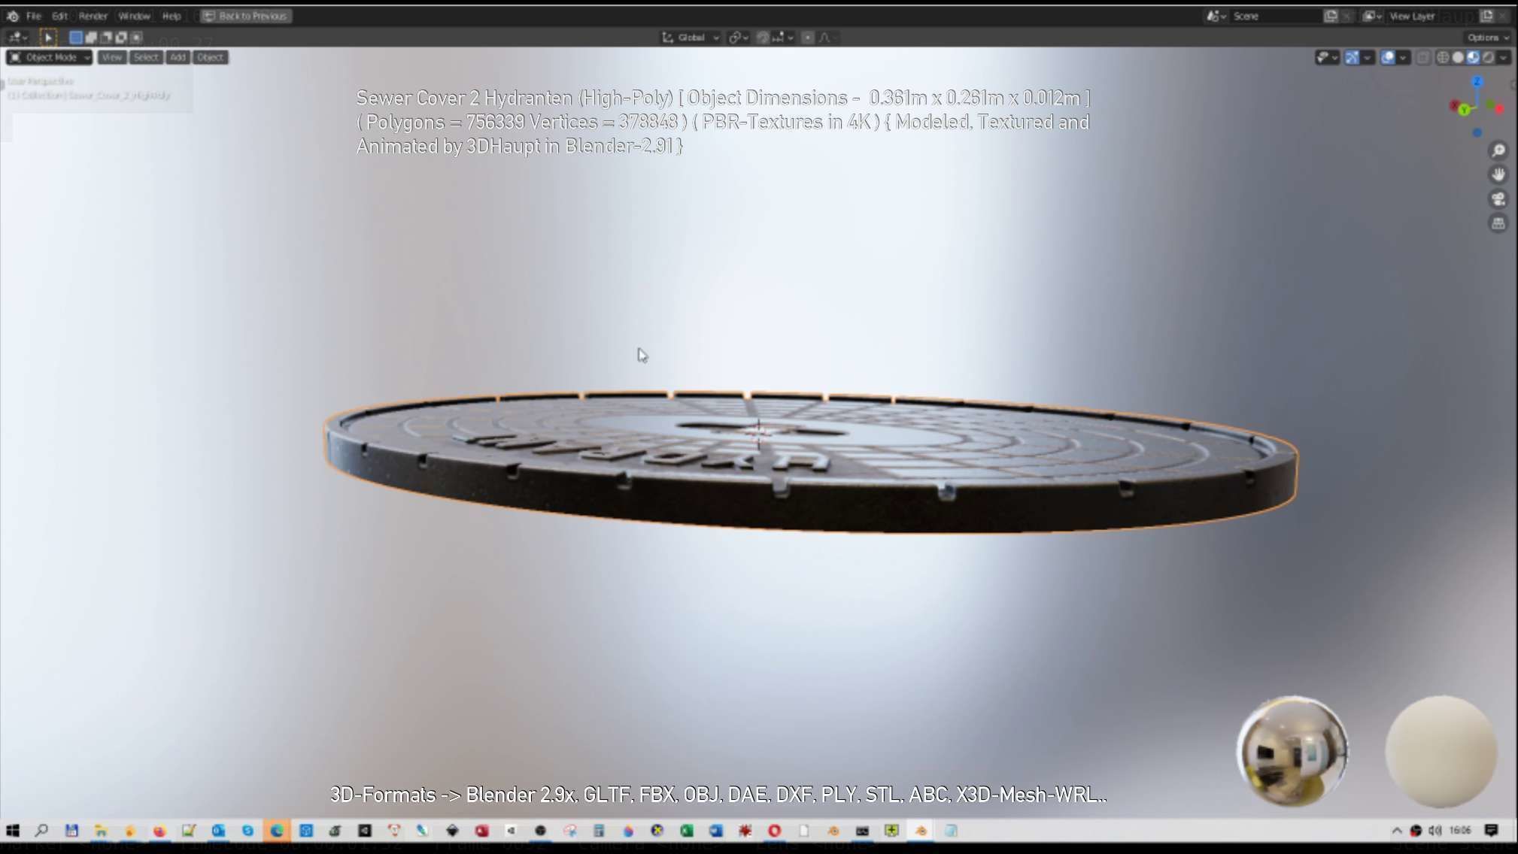Open the Global transform orientation dropdown
The width and height of the screenshot is (1518, 854).
tap(691, 37)
